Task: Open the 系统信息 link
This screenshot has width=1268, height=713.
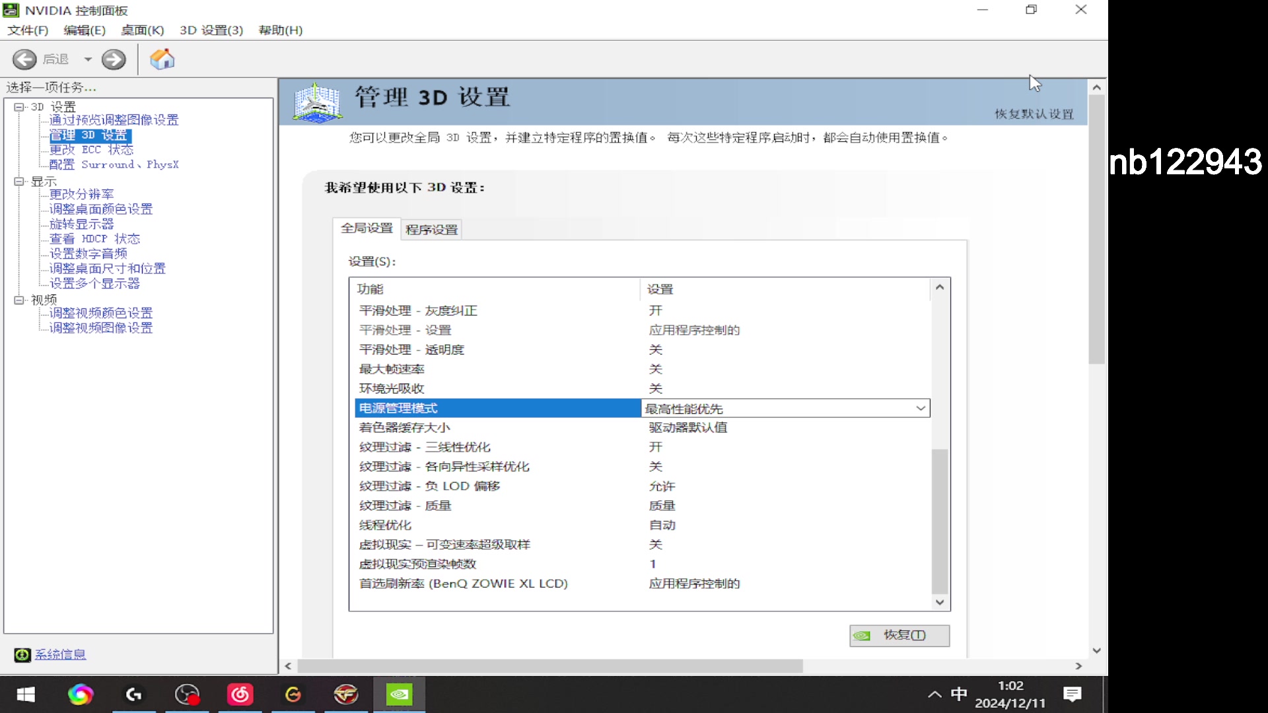Action: (60, 654)
